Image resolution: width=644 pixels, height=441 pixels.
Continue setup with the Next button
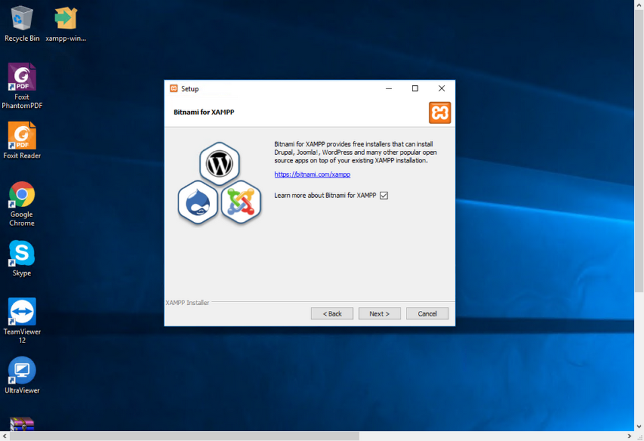coord(380,314)
